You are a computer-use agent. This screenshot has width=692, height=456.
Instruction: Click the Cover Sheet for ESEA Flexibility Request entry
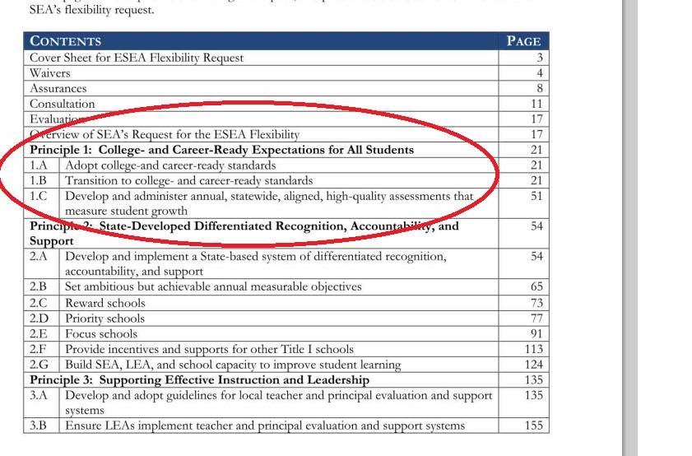pos(137,58)
